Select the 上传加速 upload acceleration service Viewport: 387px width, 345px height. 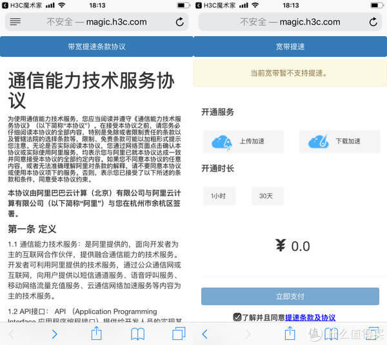coord(243,141)
